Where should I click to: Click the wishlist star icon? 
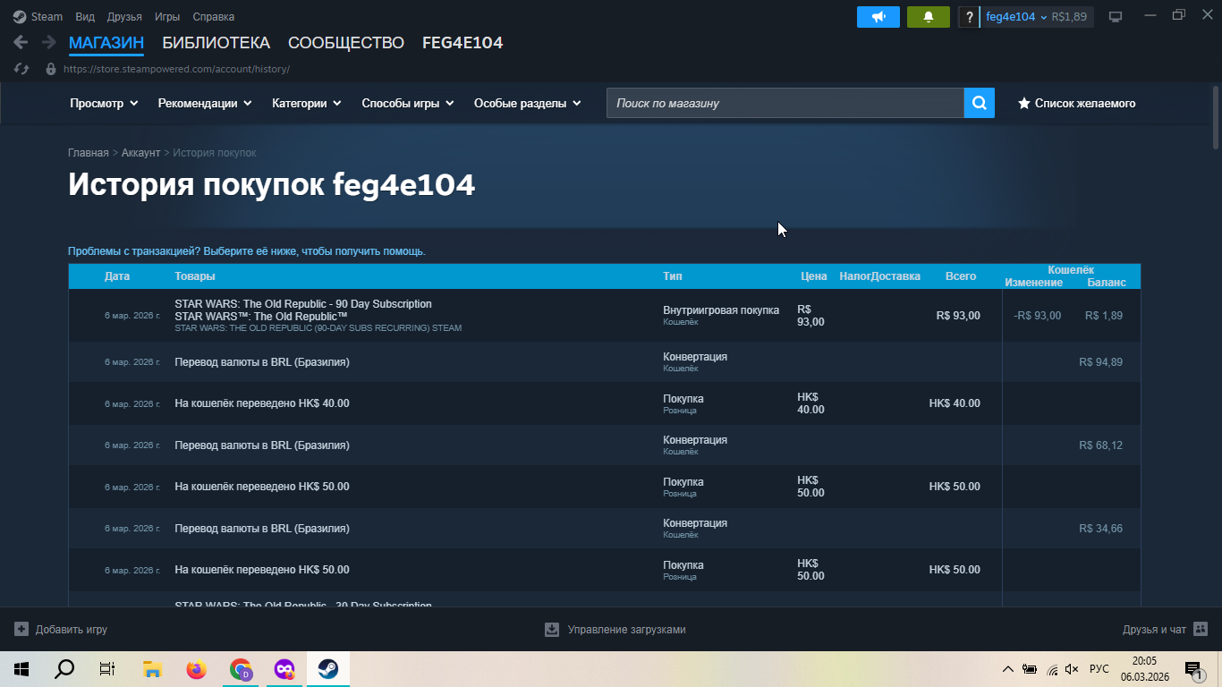point(1023,103)
